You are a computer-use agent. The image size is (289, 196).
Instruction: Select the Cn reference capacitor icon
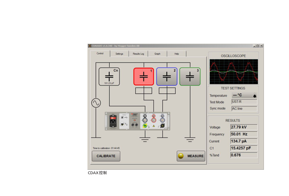[109, 77]
